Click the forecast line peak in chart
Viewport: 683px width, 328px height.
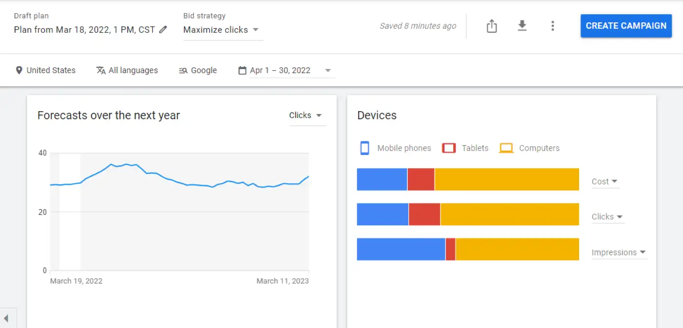coord(126,164)
